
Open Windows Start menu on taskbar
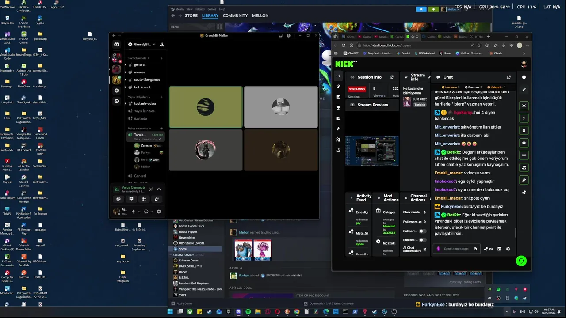pos(171,312)
